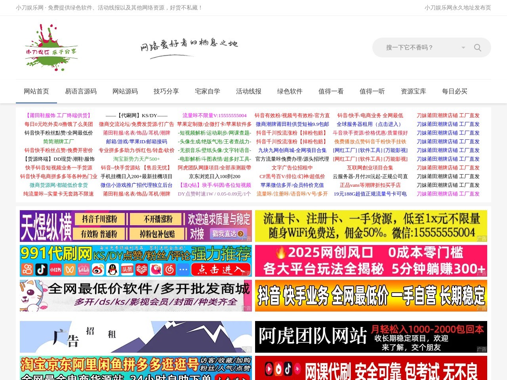507x380 pixels.
Task: Click the 头条 icon in 991代刷网 banner
Action: tap(127, 270)
